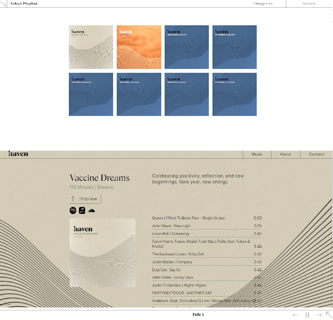Viewport: 333px width, 320px height.
Task: Play Allen Stone | Sunny Days track
Action: pos(207,277)
